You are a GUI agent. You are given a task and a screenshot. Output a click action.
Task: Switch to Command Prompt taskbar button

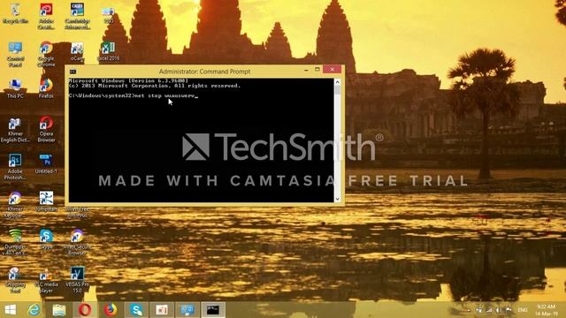pos(213,310)
